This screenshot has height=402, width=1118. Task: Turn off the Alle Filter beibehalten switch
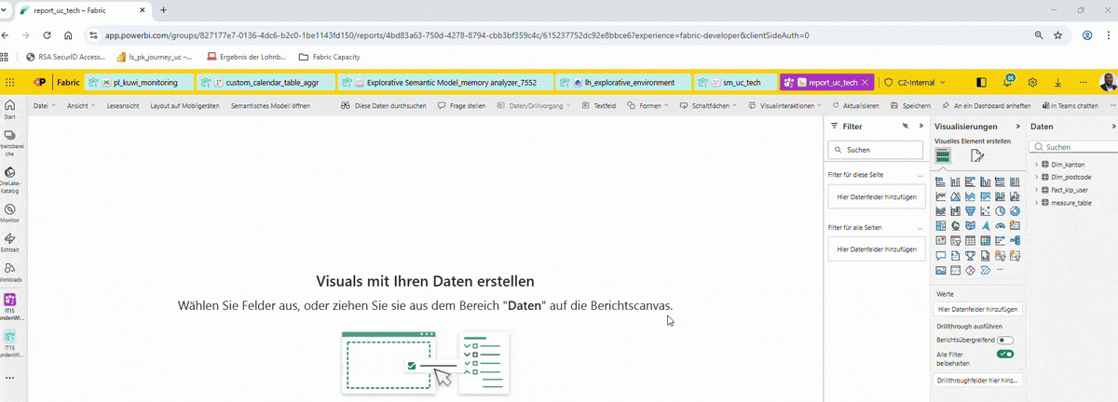1005,355
